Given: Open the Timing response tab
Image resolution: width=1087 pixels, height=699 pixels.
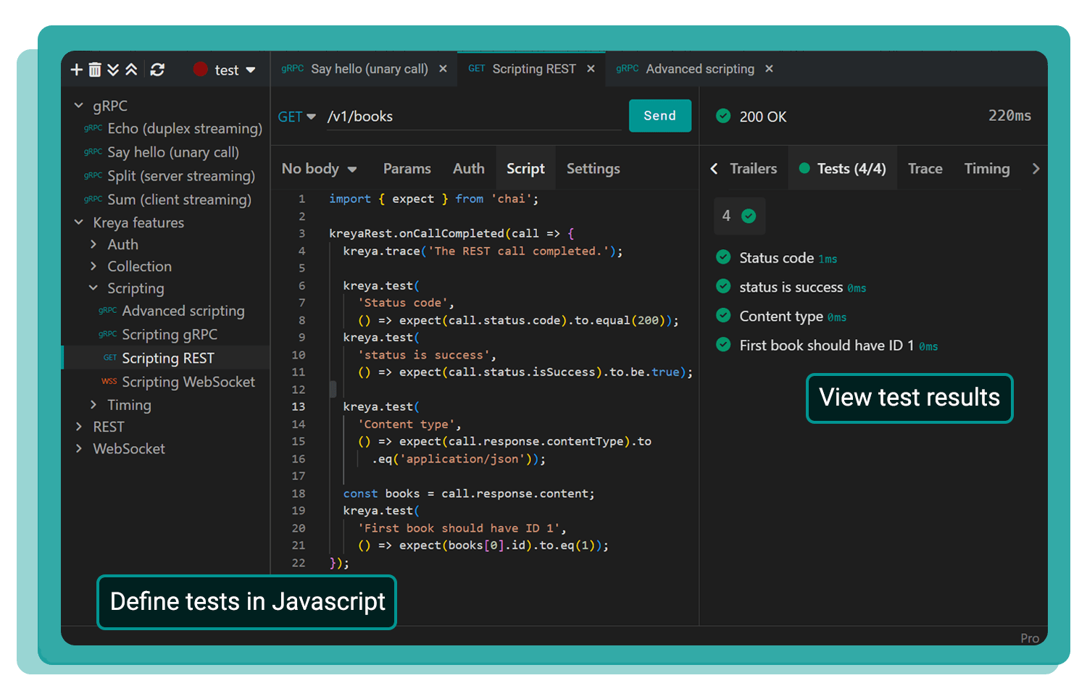Looking at the screenshot, I should coord(987,169).
